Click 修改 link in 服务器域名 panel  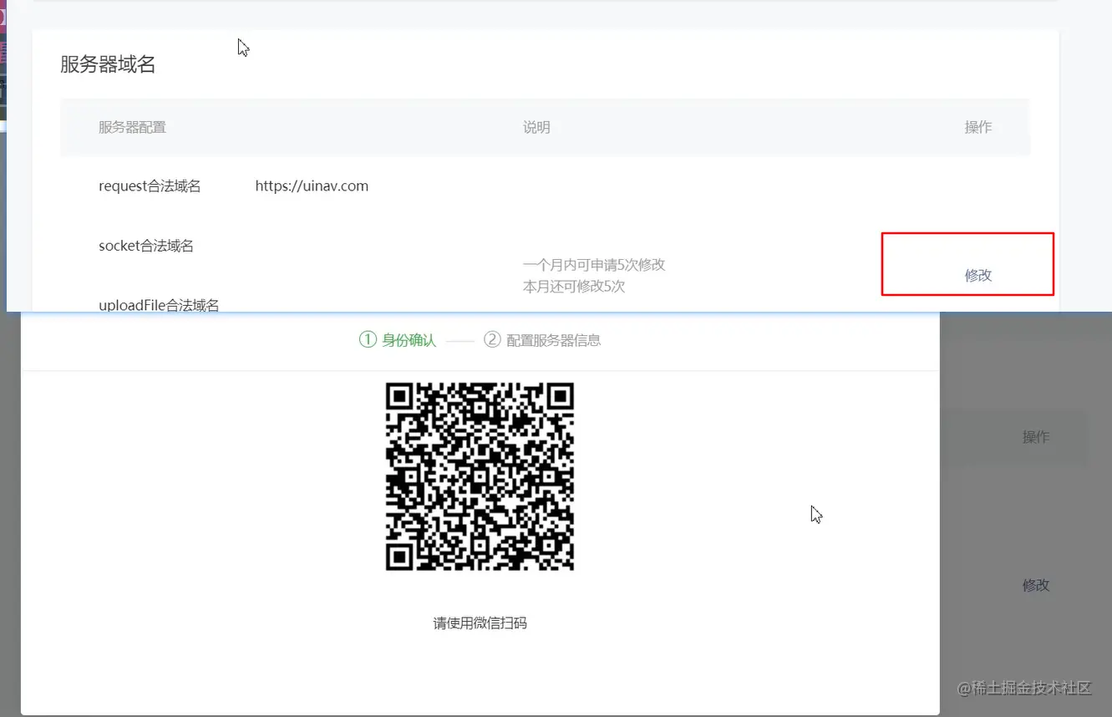coord(977,275)
